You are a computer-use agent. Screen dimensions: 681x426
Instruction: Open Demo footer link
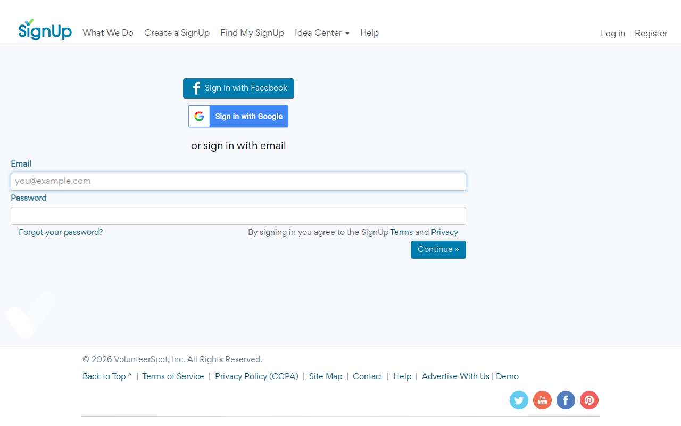pos(507,376)
